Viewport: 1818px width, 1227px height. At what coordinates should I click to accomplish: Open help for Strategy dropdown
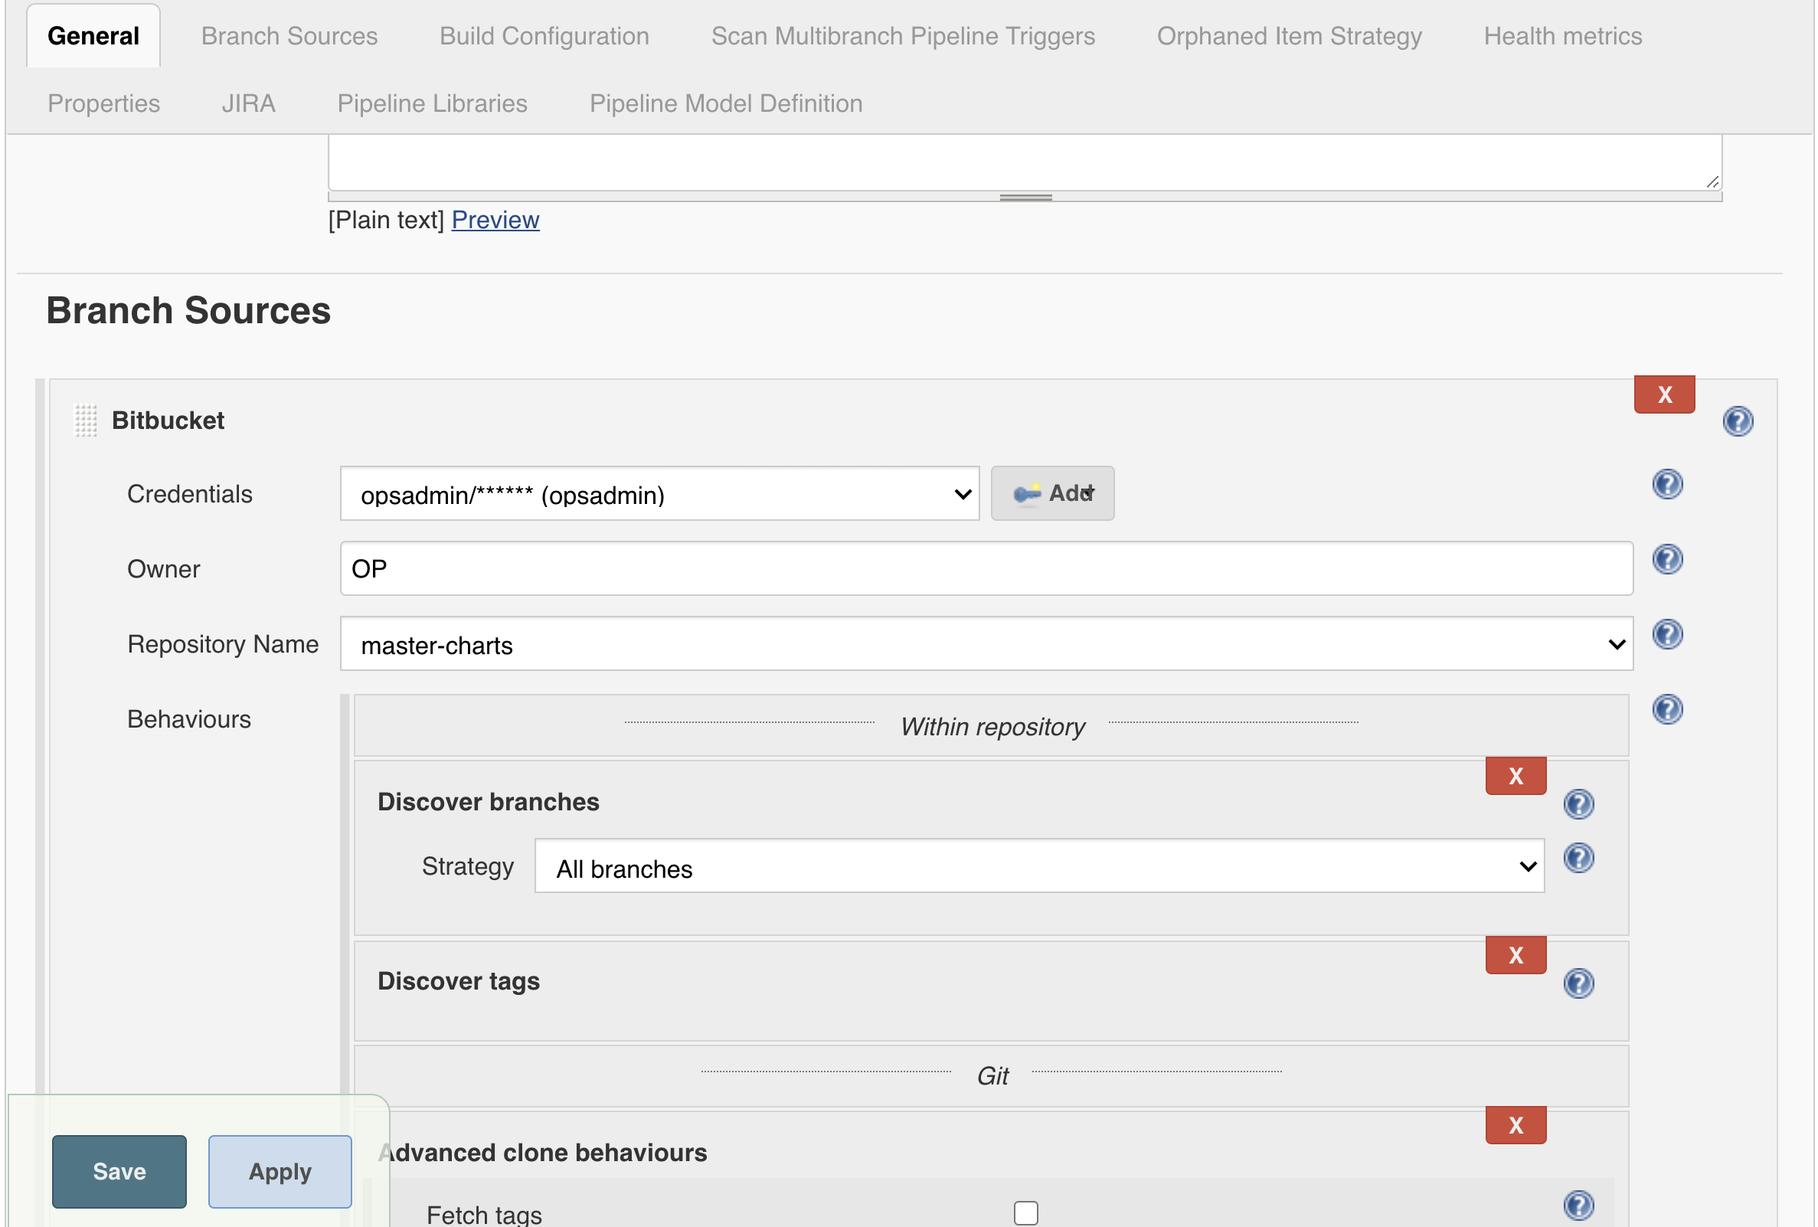click(1578, 858)
